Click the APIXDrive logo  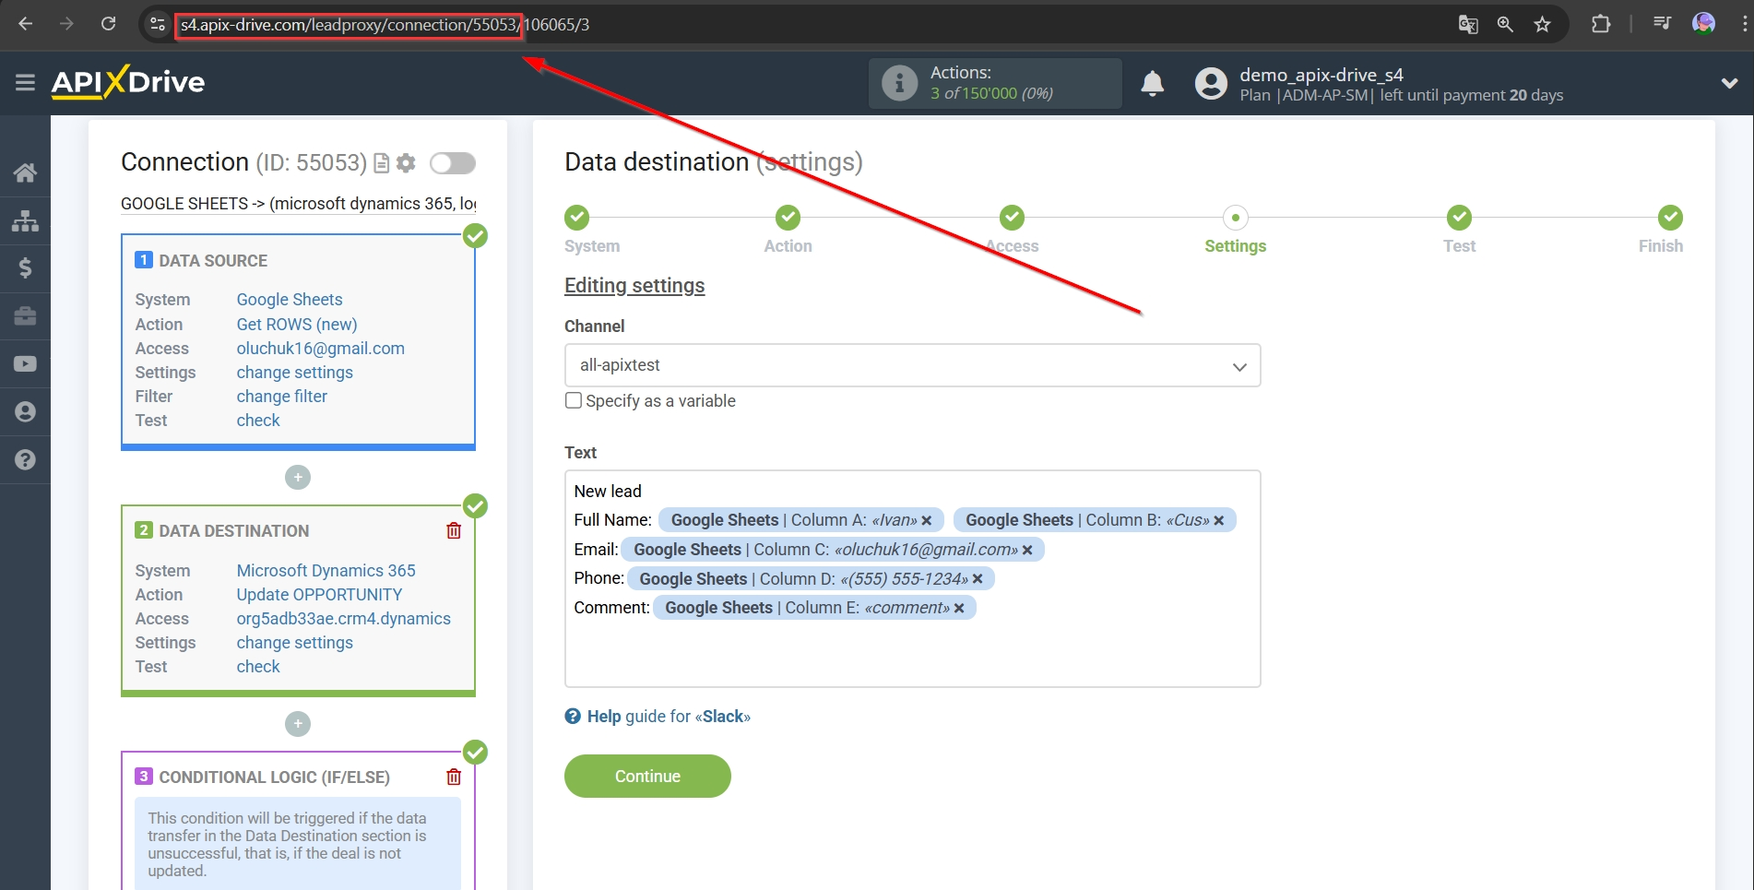click(x=128, y=82)
